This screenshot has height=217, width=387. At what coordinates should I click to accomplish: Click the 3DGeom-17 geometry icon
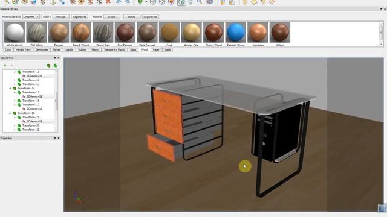24,76
